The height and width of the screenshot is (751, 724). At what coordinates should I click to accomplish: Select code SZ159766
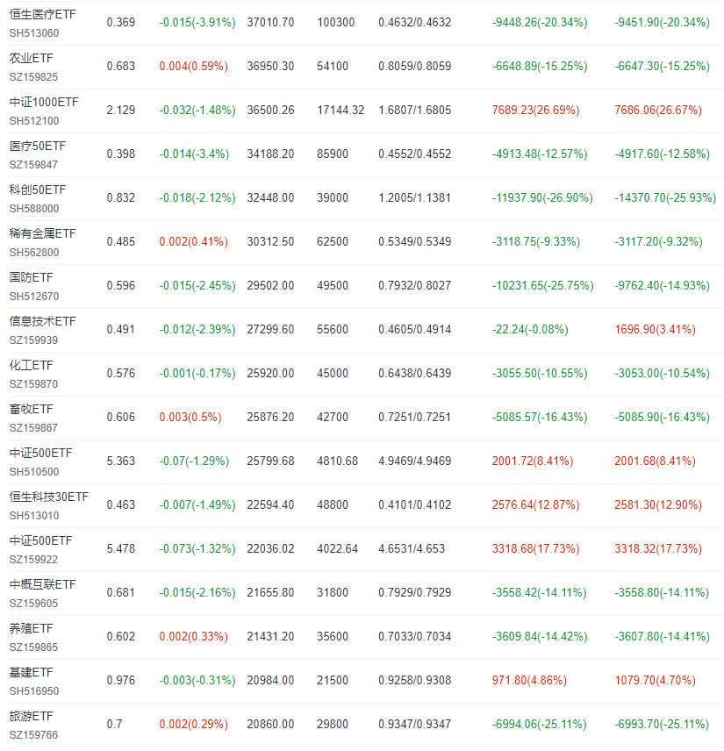(x=33, y=735)
